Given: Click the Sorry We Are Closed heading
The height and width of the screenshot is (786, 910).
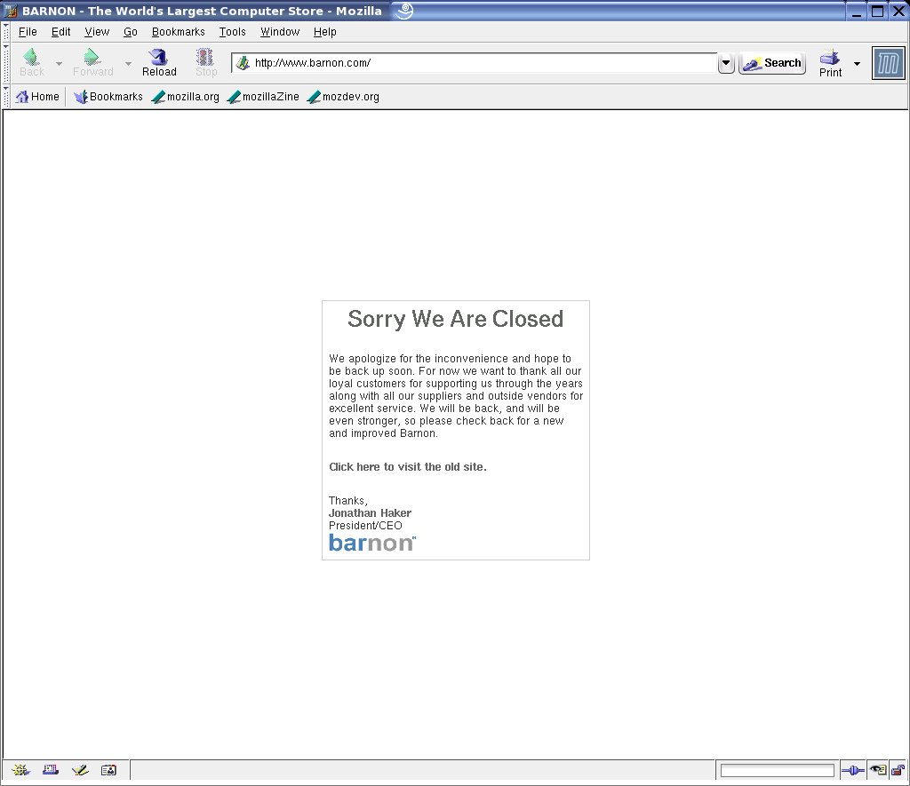Looking at the screenshot, I should click(456, 319).
